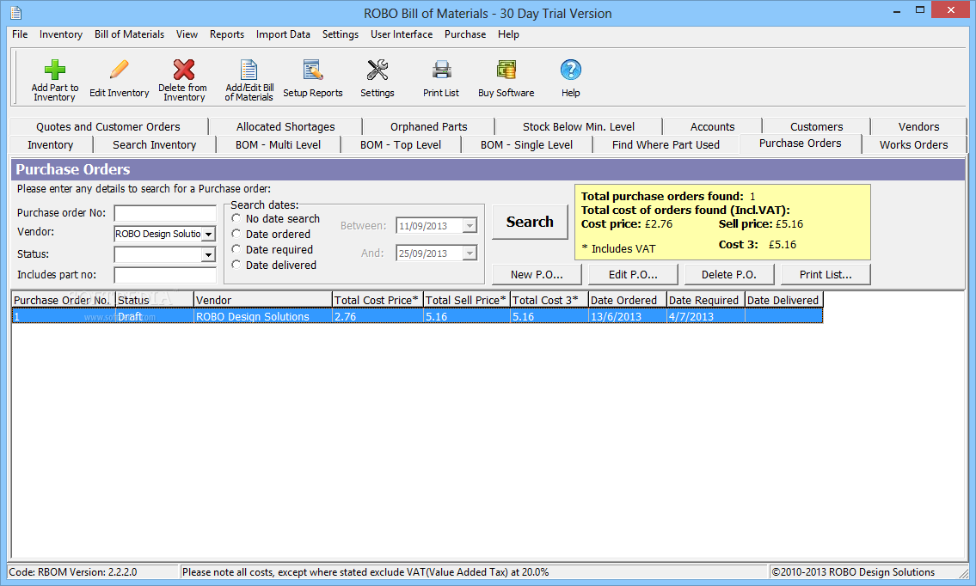Sort by Date Required column header
This screenshot has width=976, height=586.
coord(706,300)
